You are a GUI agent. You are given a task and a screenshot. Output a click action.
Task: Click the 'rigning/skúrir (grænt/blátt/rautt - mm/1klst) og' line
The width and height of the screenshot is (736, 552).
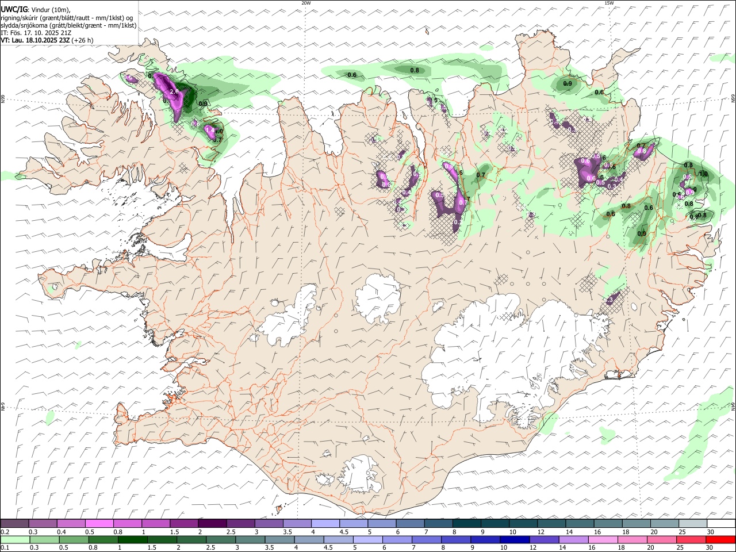[x=67, y=18]
